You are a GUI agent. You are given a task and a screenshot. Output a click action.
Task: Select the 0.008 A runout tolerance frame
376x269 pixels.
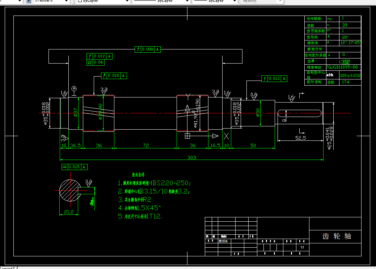click(148, 49)
